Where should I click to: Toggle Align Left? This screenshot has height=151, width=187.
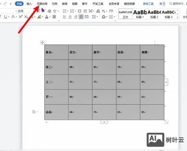(64, 17)
